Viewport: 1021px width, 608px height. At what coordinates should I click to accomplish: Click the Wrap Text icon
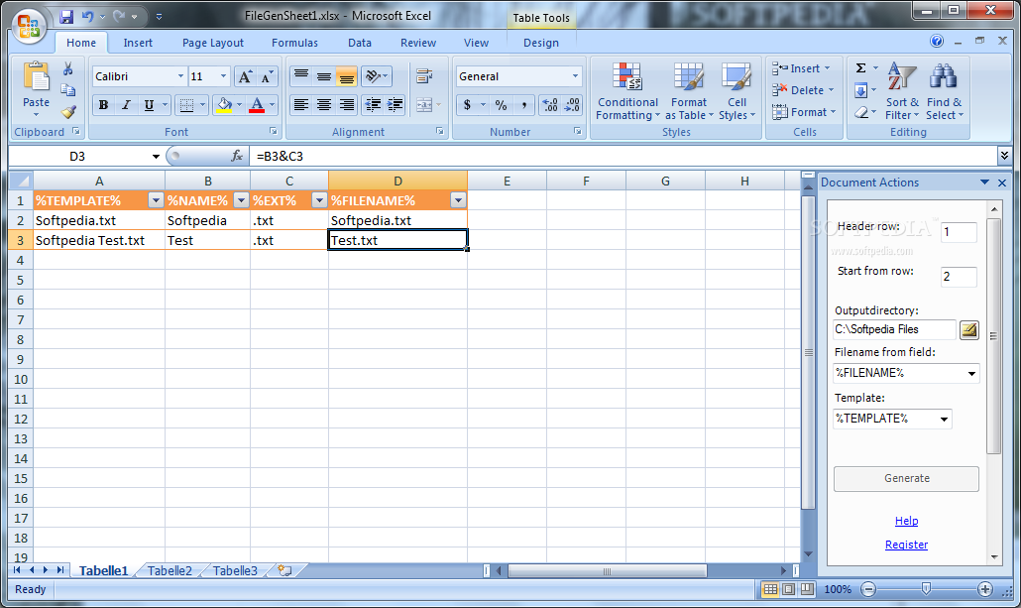(x=424, y=77)
